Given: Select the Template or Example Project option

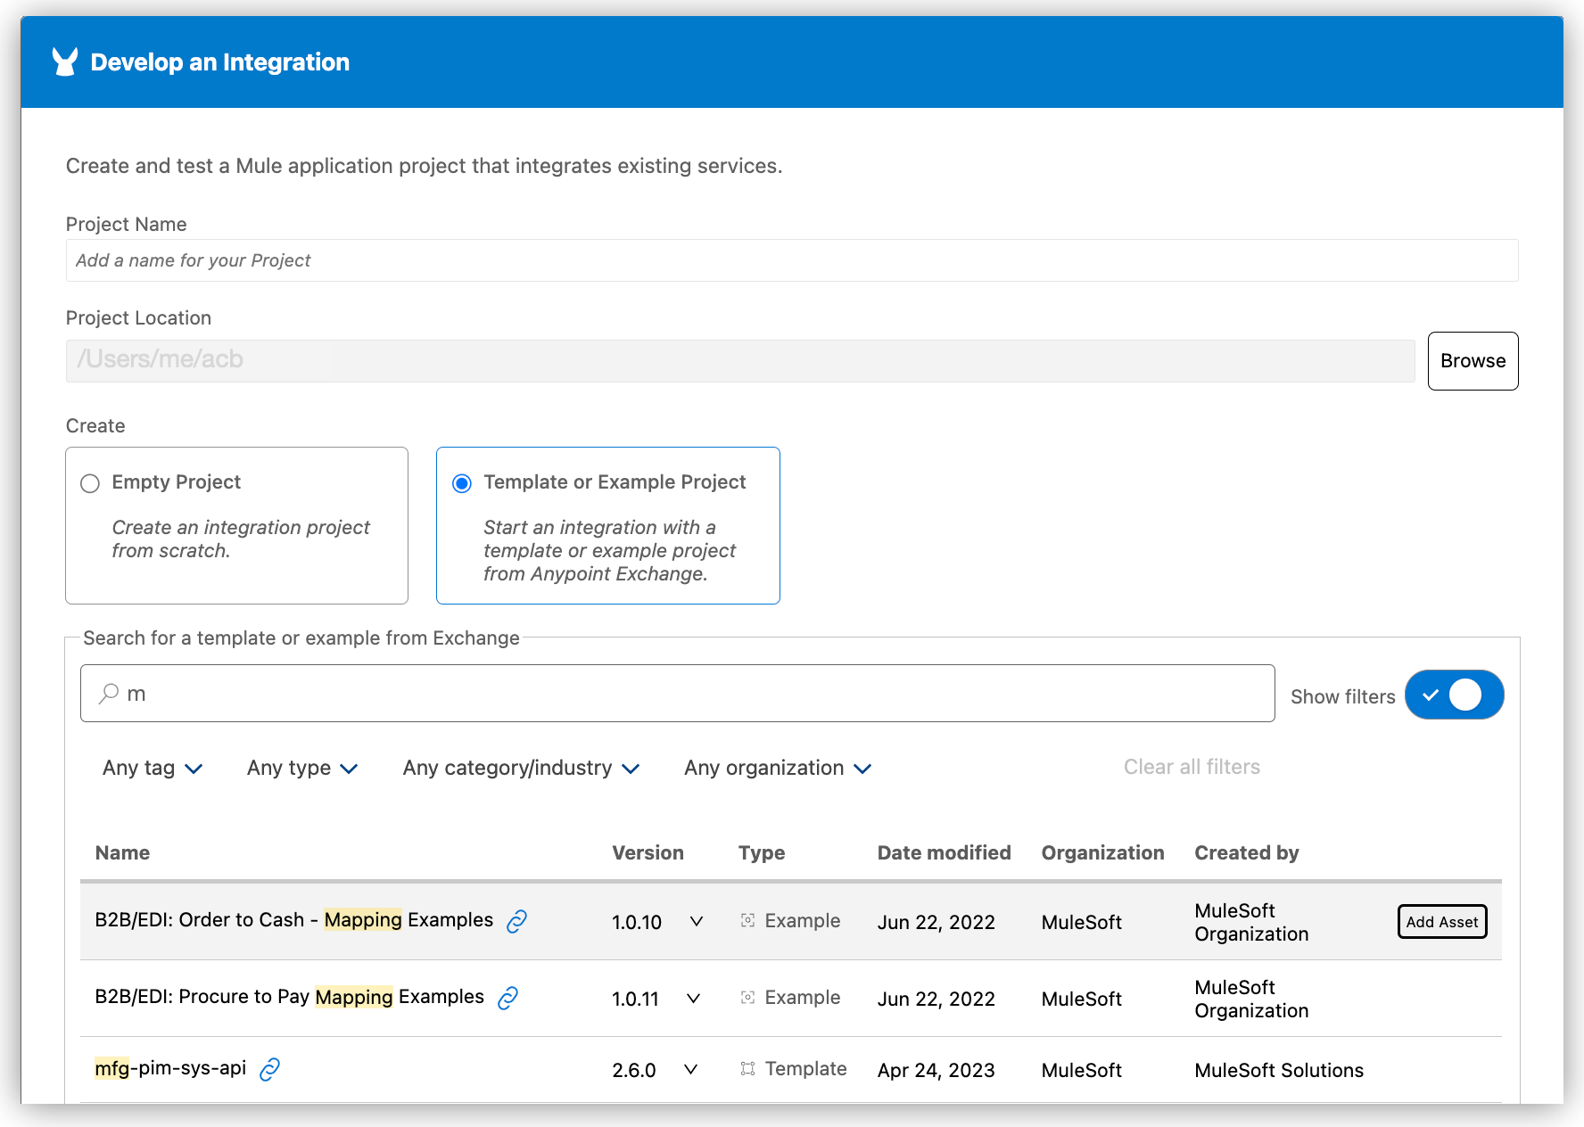Looking at the screenshot, I should pos(461,483).
